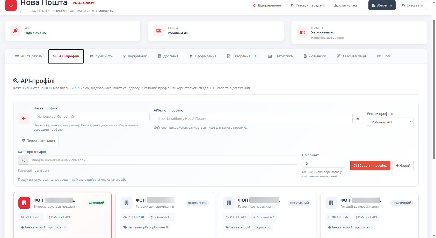
Task: Click building icon of ea9e profile card
Action: pos(127,203)
